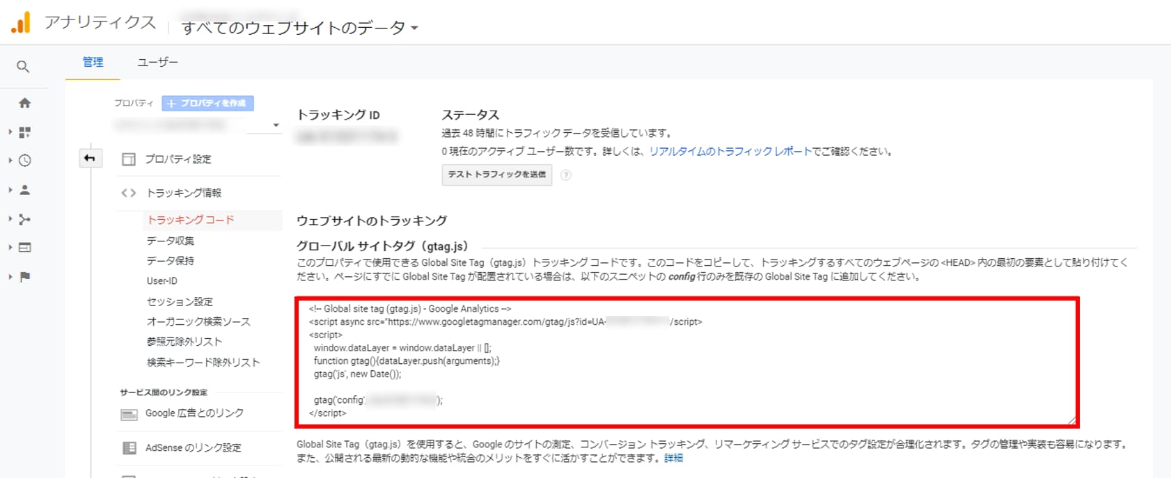1171x478 pixels.
Task: Open the データ収集 menu item
Action: point(171,241)
